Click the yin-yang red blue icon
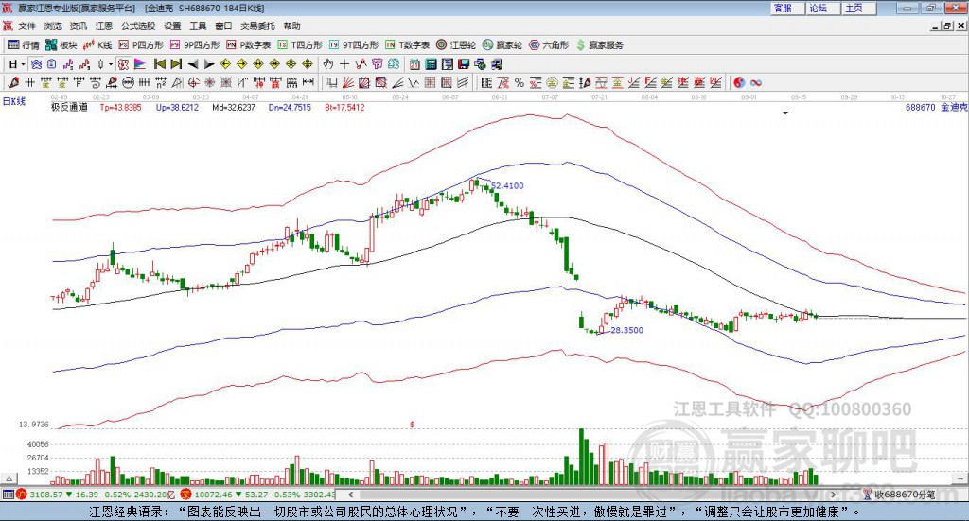This screenshot has height=521, width=969. click(x=739, y=82)
